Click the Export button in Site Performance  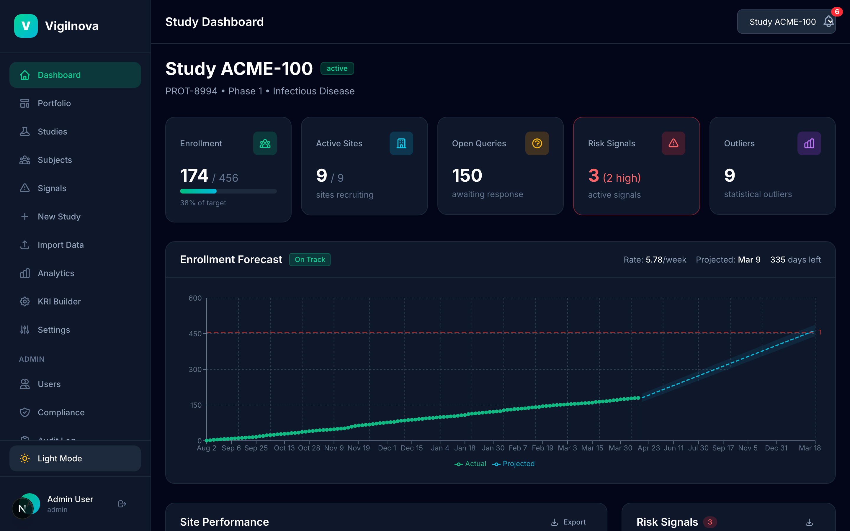tap(568, 522)
